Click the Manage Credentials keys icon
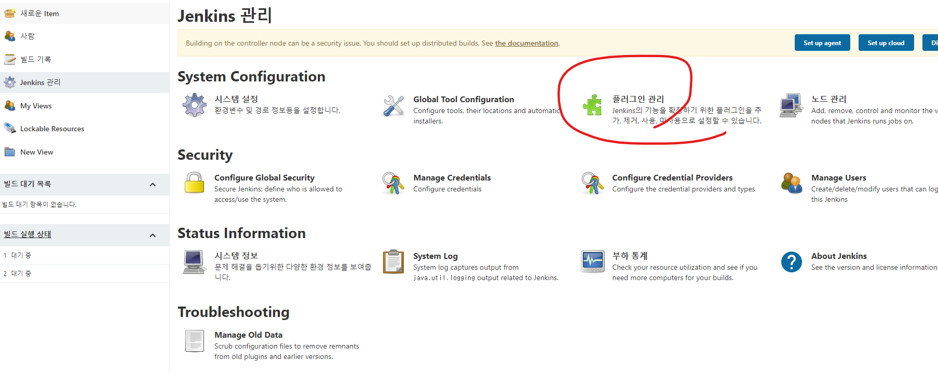The height and width of the screenshot is (374, 938). 393,183
